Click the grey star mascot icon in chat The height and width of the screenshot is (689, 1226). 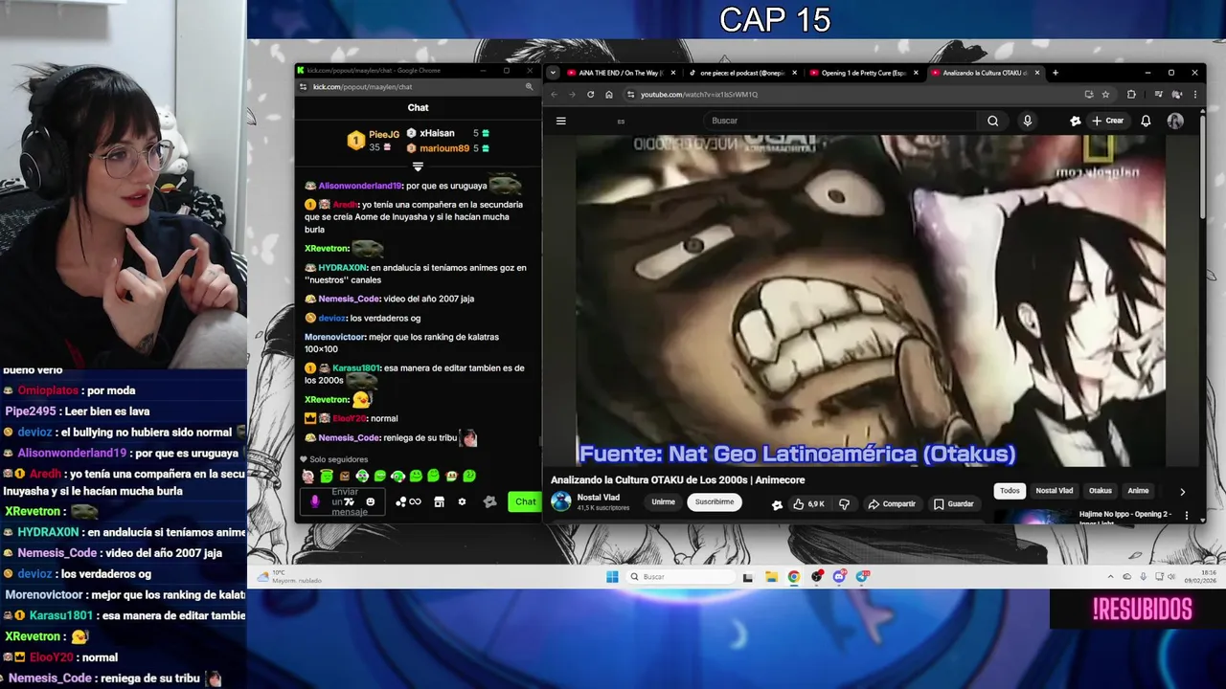coord(490,501)
